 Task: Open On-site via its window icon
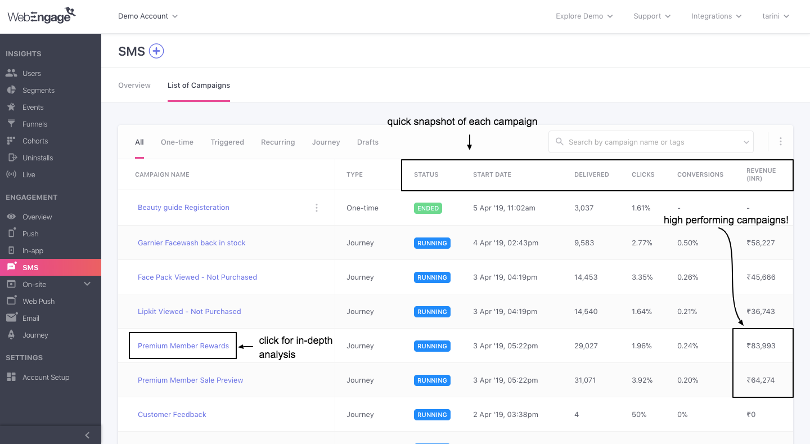[x=11, y=284]
